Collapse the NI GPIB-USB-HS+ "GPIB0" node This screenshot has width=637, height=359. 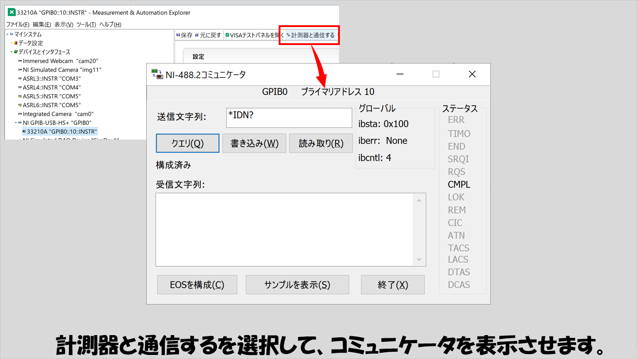click(x=16, y=123)
